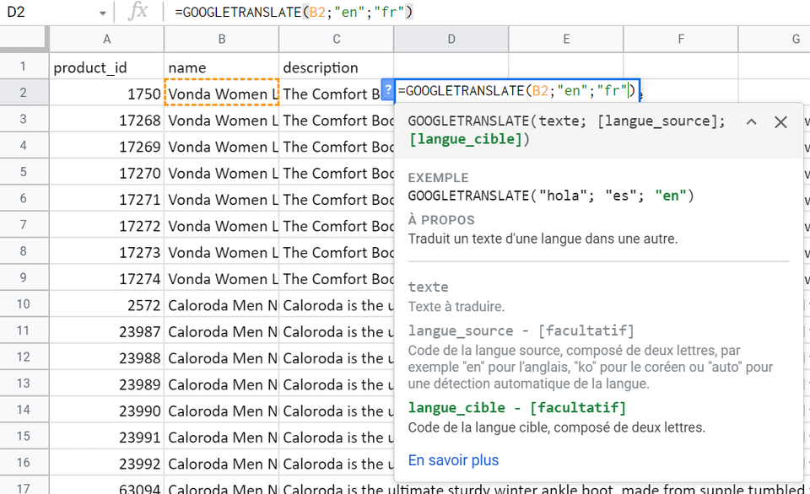Click the blue question mark help badge
The width and height of the screenshot is (810, 494).
(x=387, y=90)
